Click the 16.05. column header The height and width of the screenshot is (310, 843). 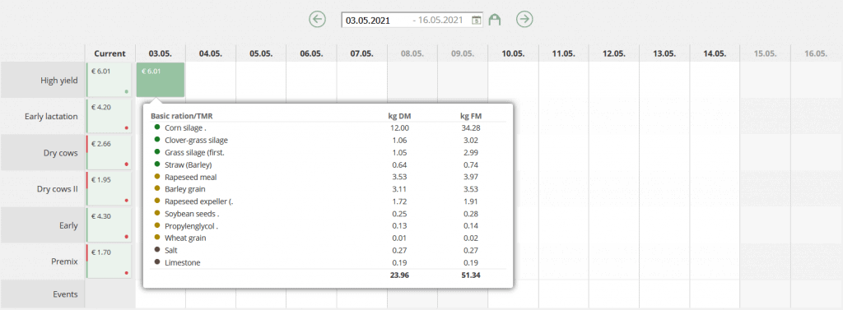tap(816, 53)
